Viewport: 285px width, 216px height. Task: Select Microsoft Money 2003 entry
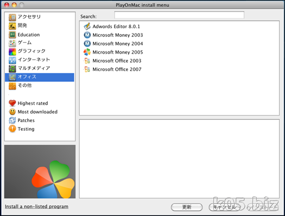[x=118, y=35]
